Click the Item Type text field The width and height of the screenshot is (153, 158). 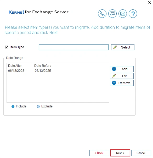(74, 47)
